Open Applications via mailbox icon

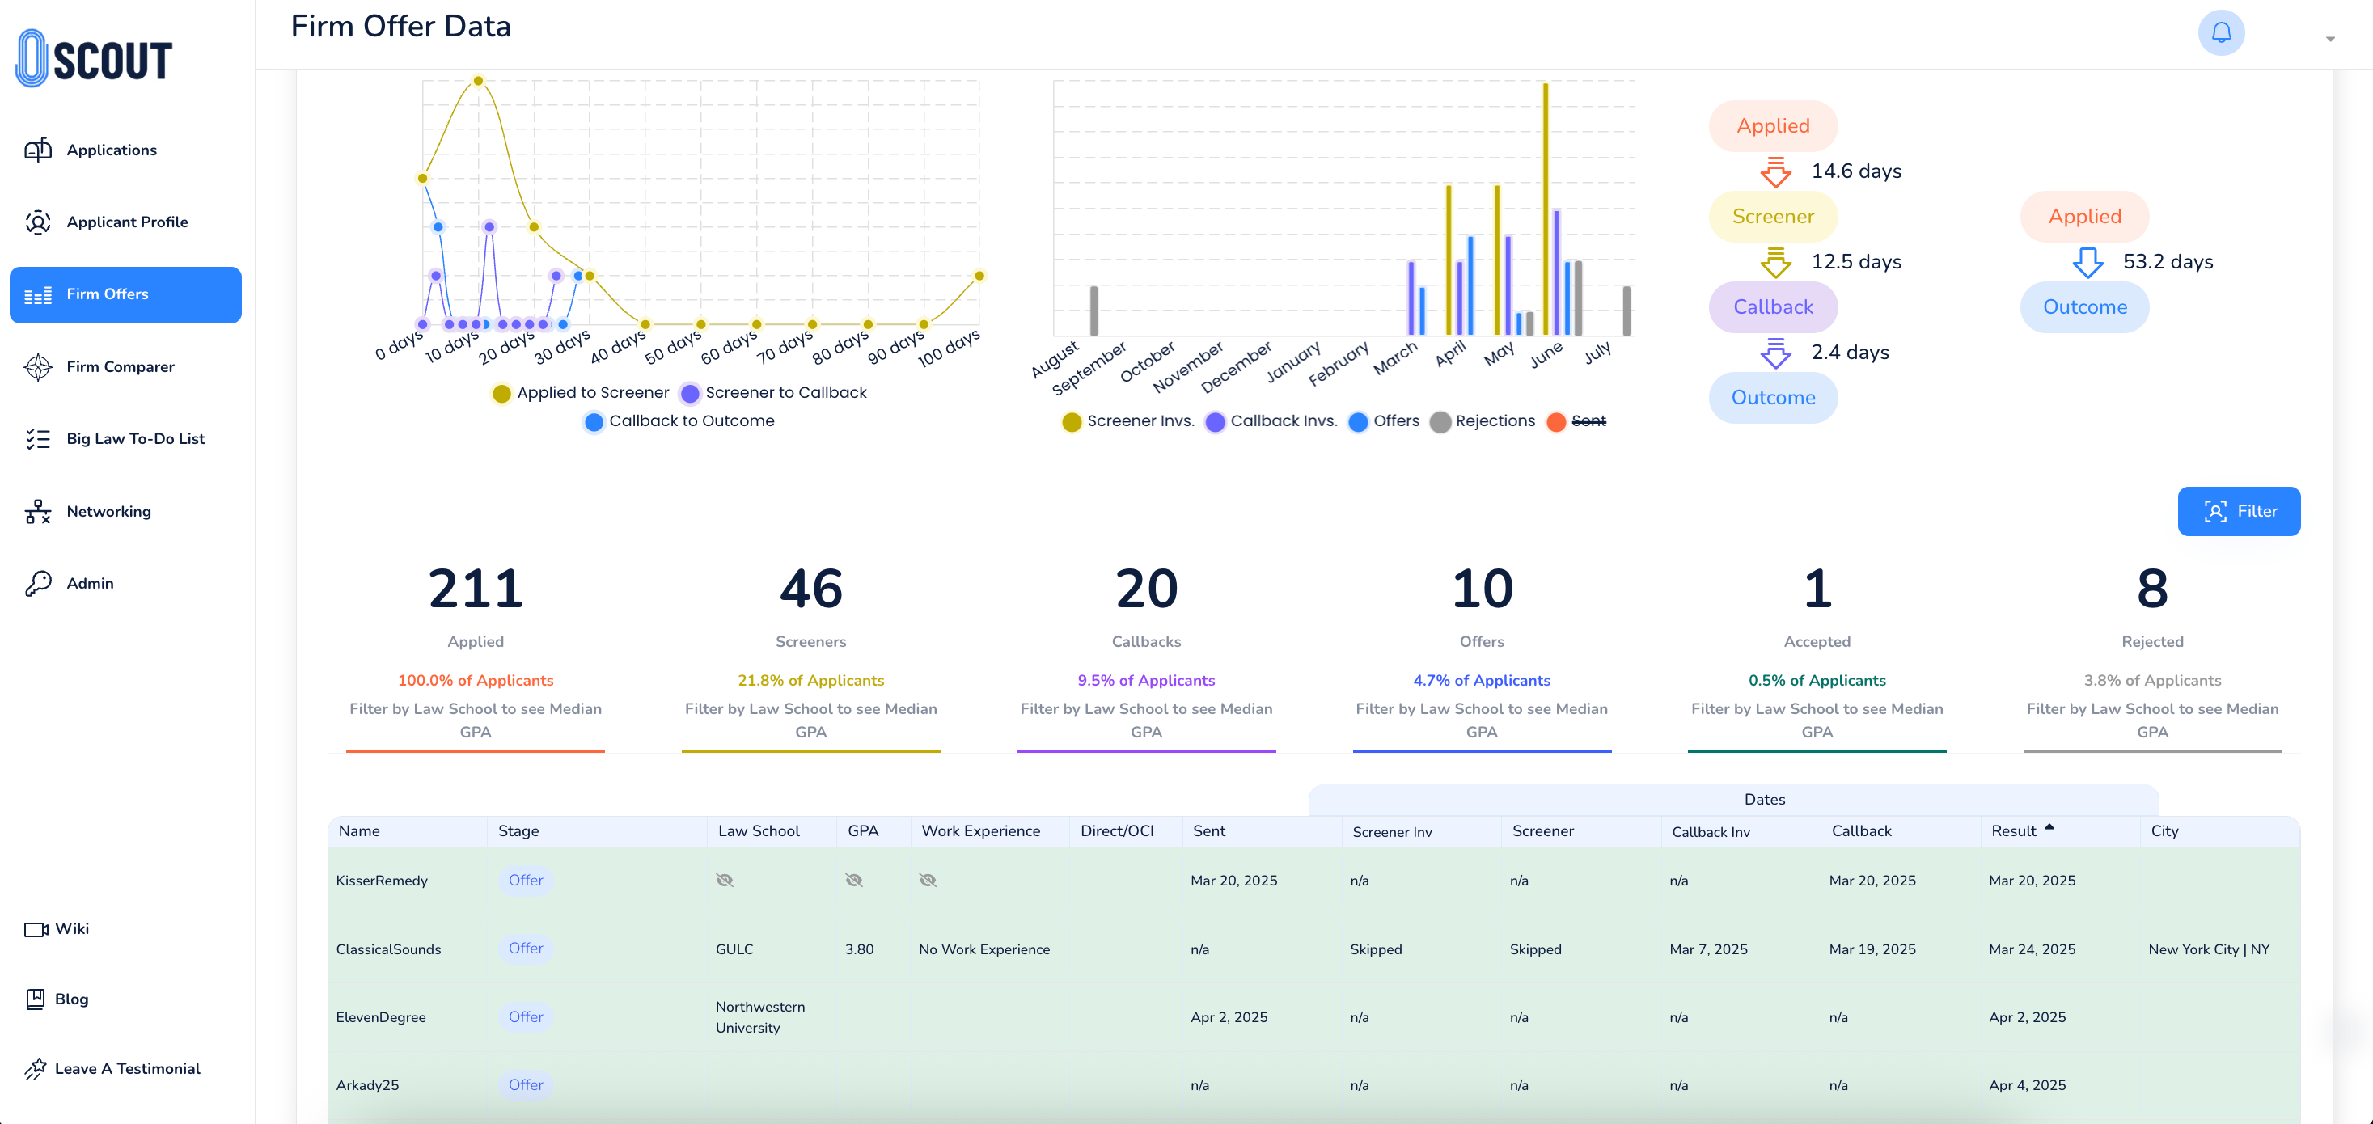coord(38,150)
